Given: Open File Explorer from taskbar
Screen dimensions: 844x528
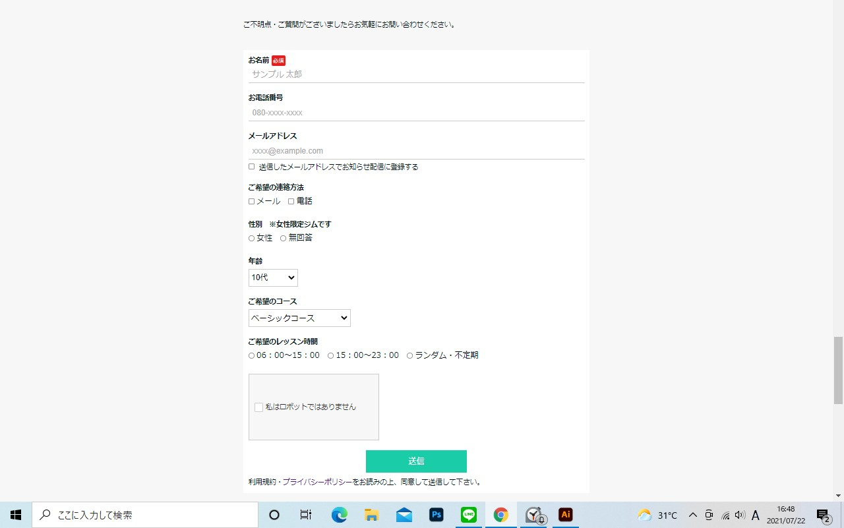Looking at the screenshot, I should tap(371, 515).
